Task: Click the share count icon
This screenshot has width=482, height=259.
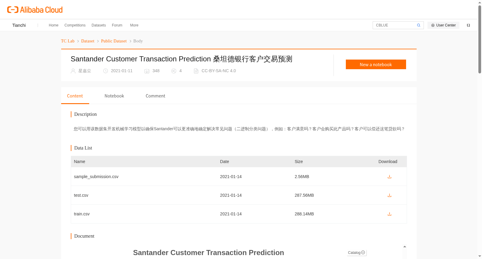Action: tap(174, 71)
